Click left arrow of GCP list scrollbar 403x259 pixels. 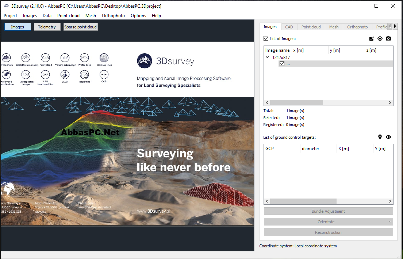267,201
